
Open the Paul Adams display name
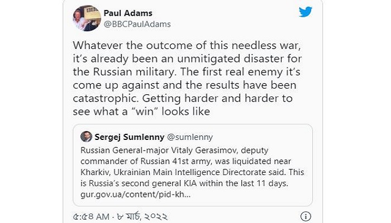(x=128, y=13)
